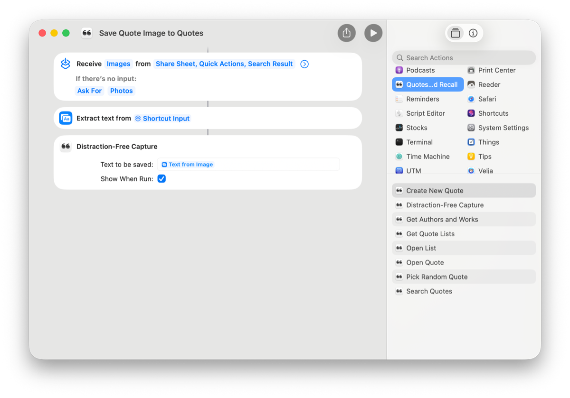
Task: Click the Search Actions field
Action: pos(464,58)
